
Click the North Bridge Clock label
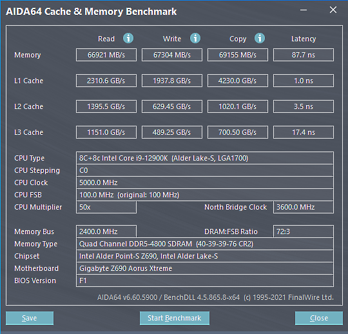pos(235,207)
